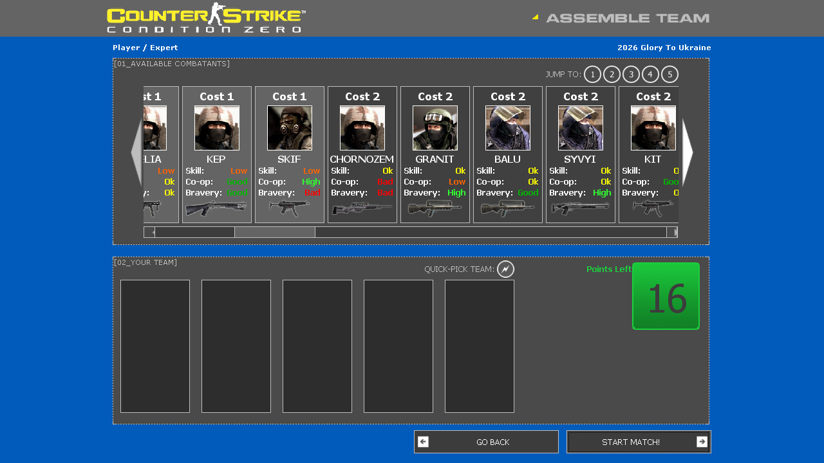
Task: Click Cost 2 on BALU's card
Action: (x=508, y=96)
